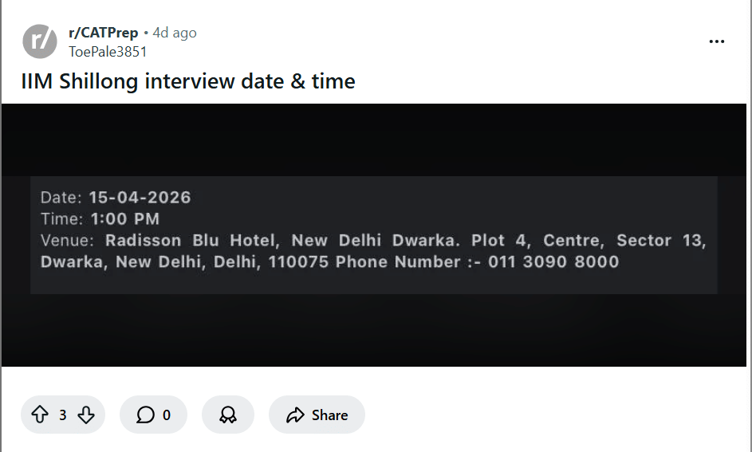This screenshot has width=752, height=452.
Task: Open the three-dot post options menu
Action: point(717,41)
